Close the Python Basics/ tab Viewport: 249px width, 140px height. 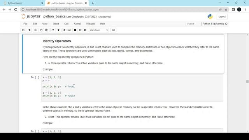[42, 3]
